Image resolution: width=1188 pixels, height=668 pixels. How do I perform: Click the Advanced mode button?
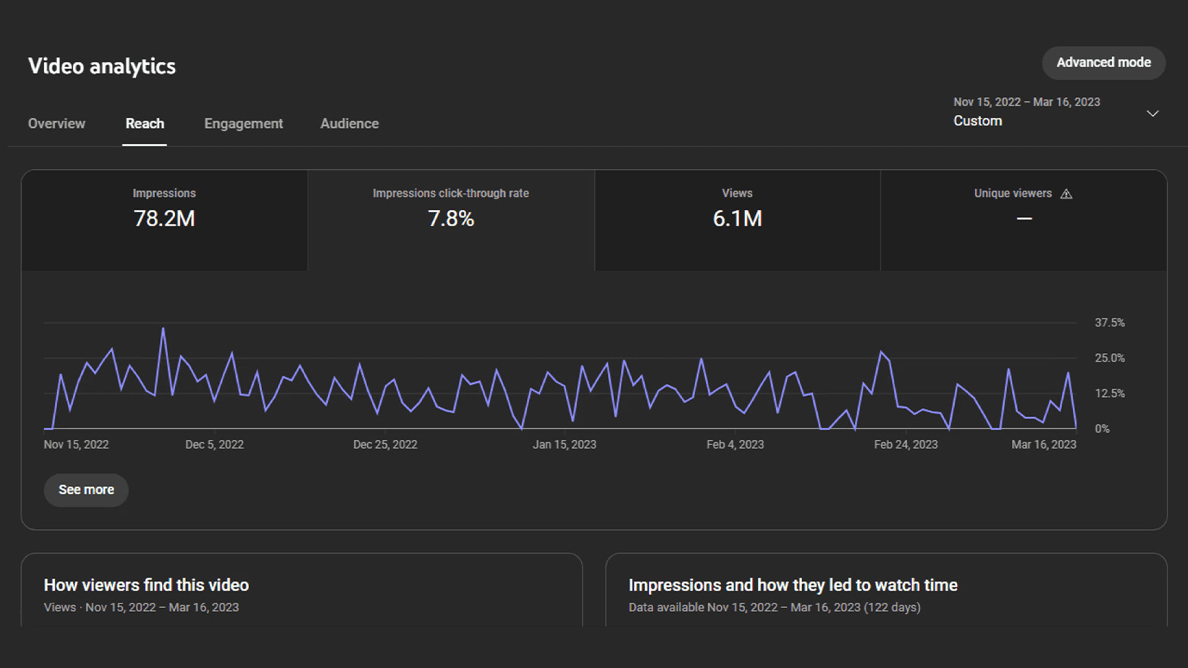[1103, 62]
